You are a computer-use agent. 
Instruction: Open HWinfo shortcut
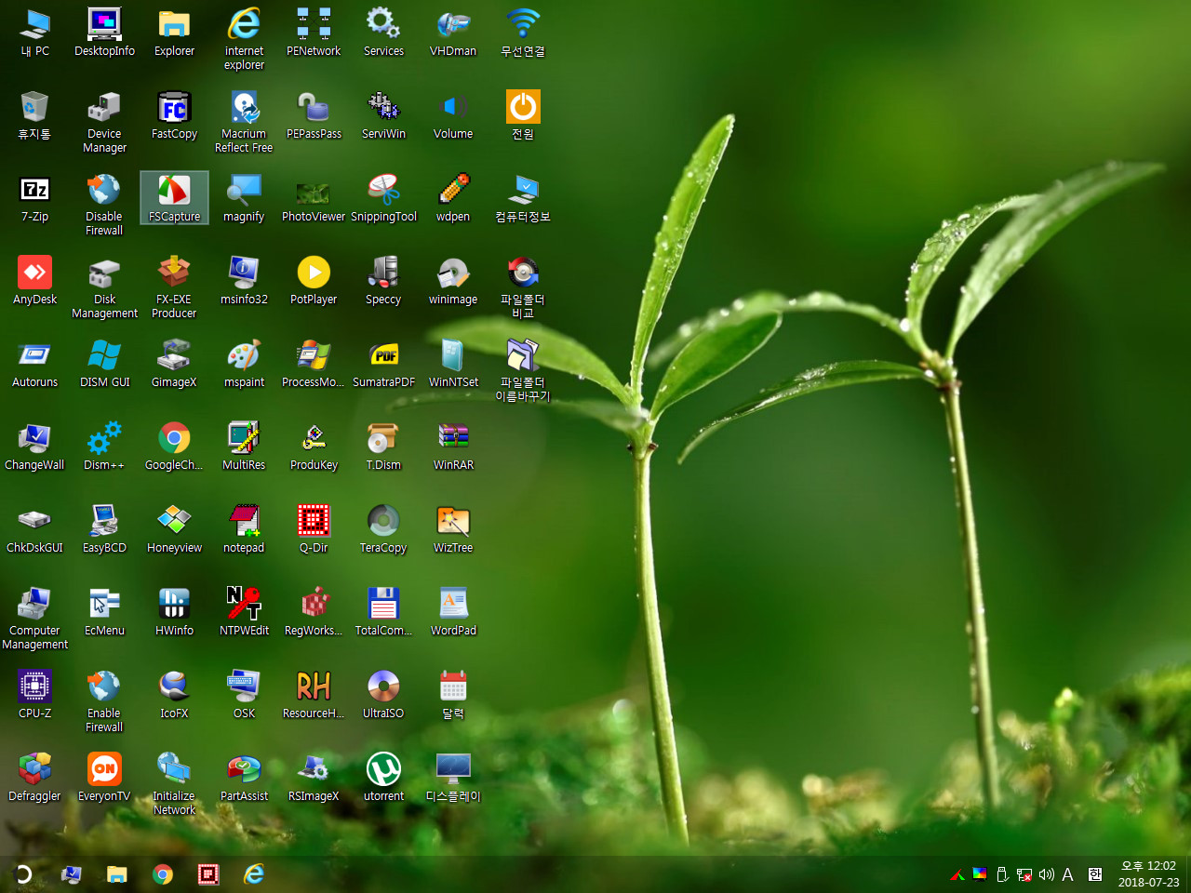[x=174, y=612]
